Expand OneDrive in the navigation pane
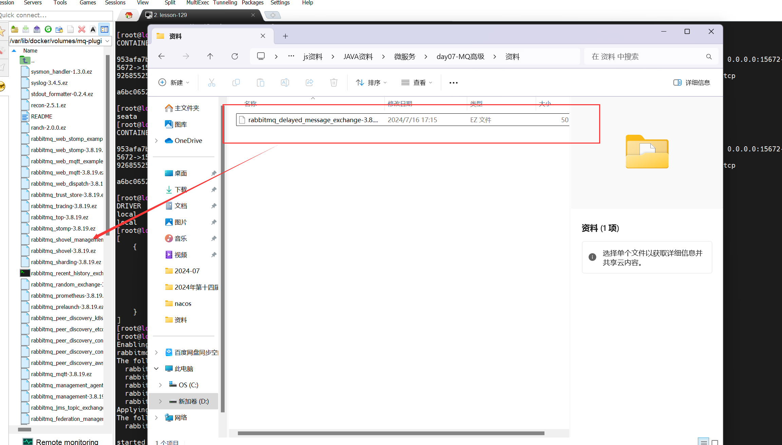Viewport: 782px width, 445px height. coord(156,141)
